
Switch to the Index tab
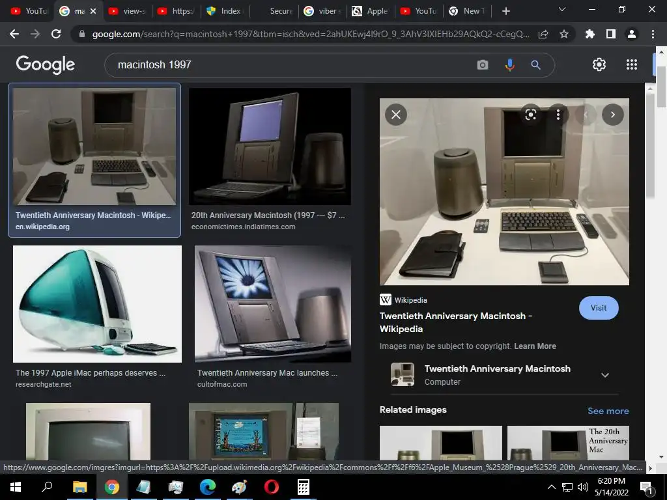tap(224, 11)
